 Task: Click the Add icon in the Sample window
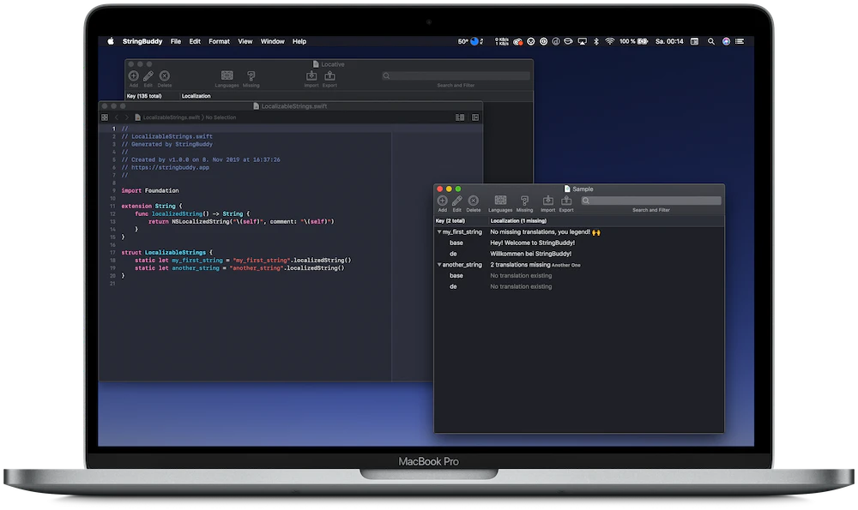coord(442,201)
